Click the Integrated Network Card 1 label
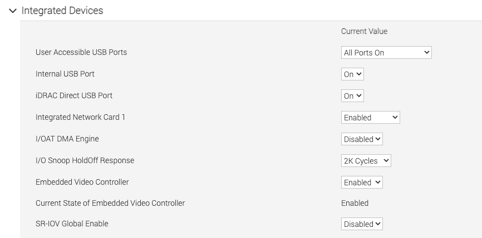The height and width of the screenshot is (238, 482). [76, 118]
